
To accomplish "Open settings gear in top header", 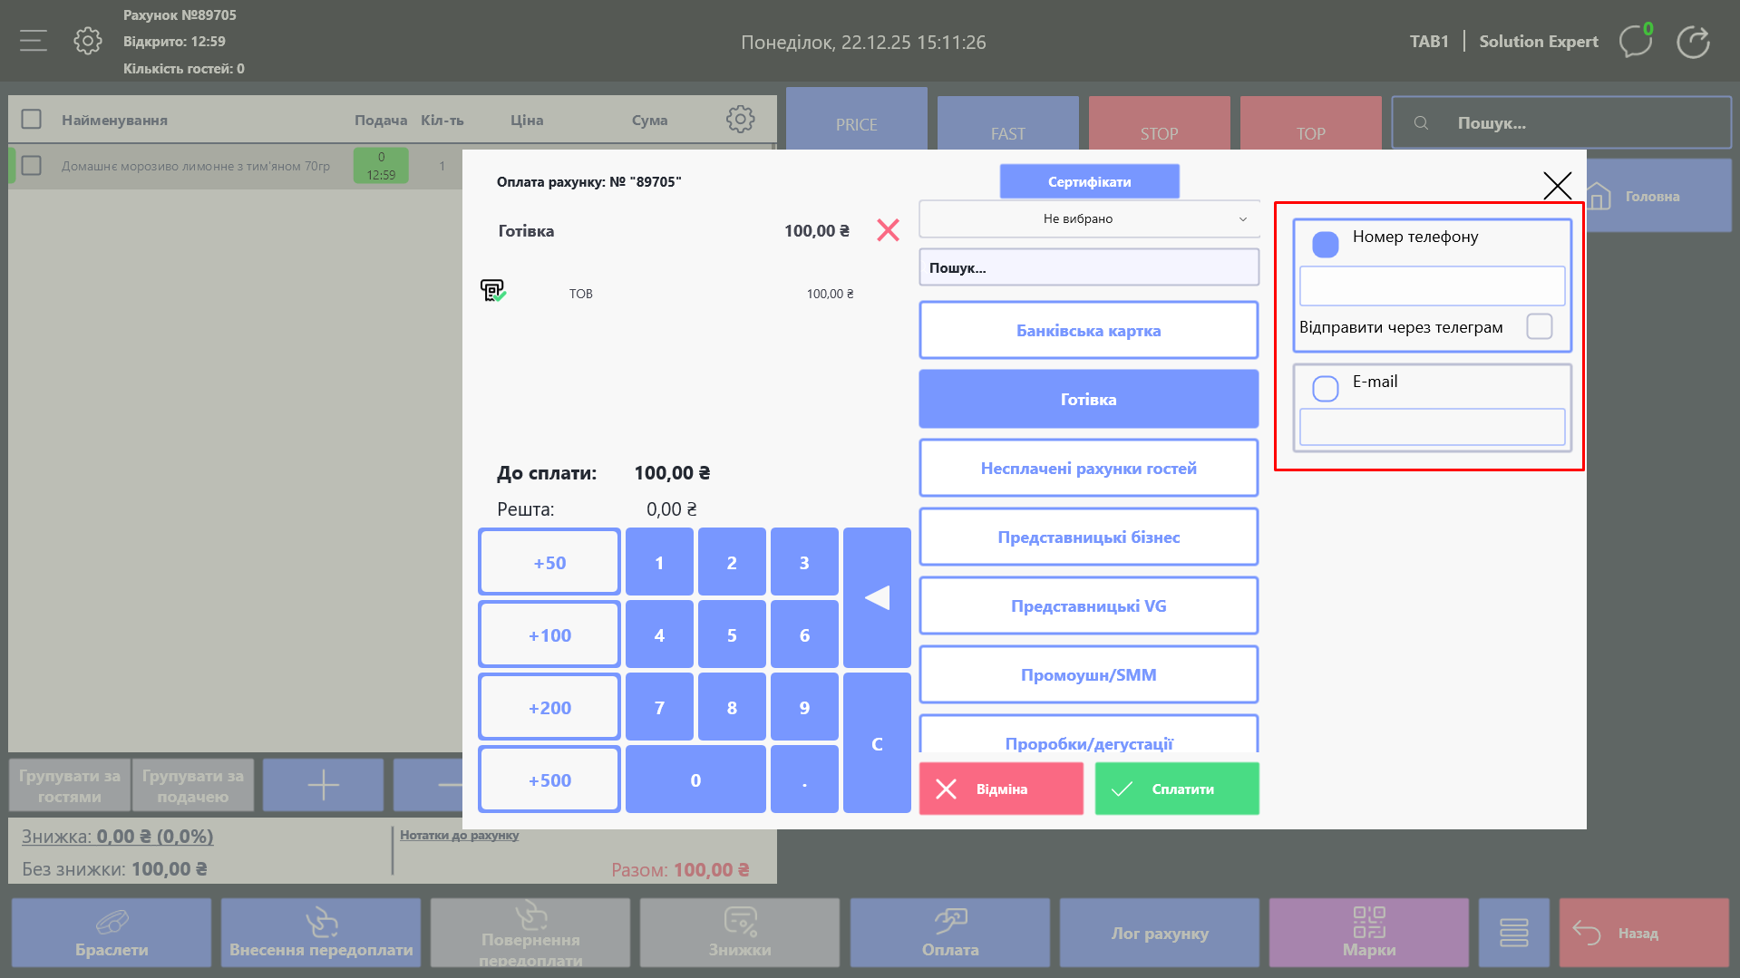I will click(88, 41).
